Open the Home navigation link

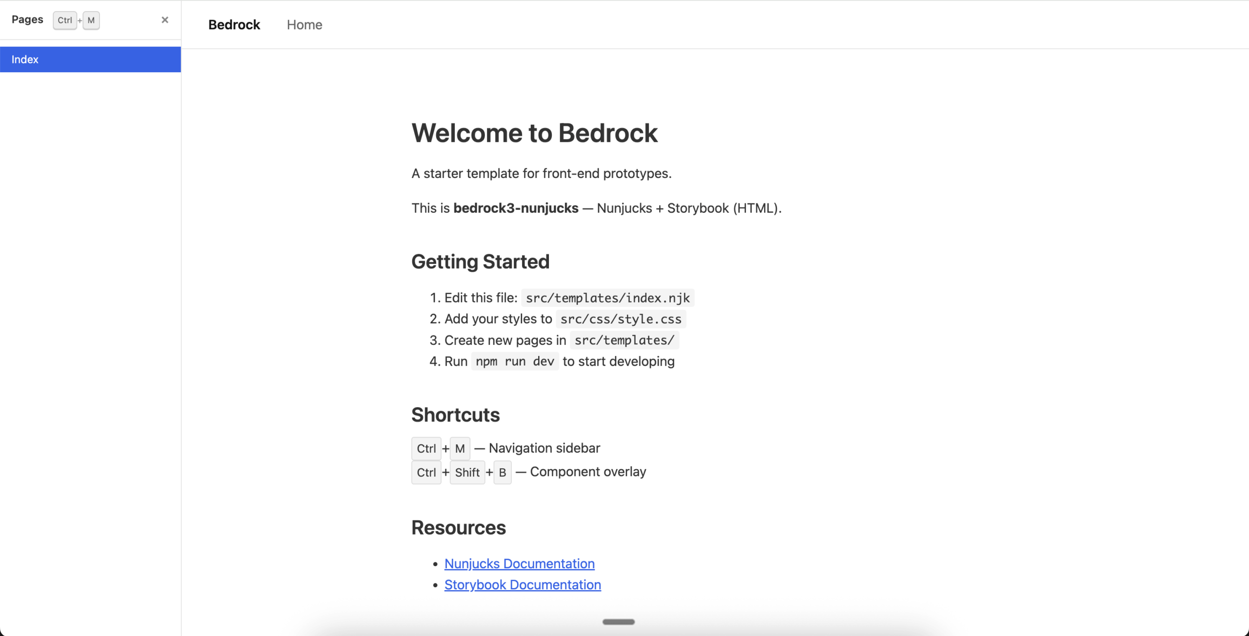pos(304,25)
